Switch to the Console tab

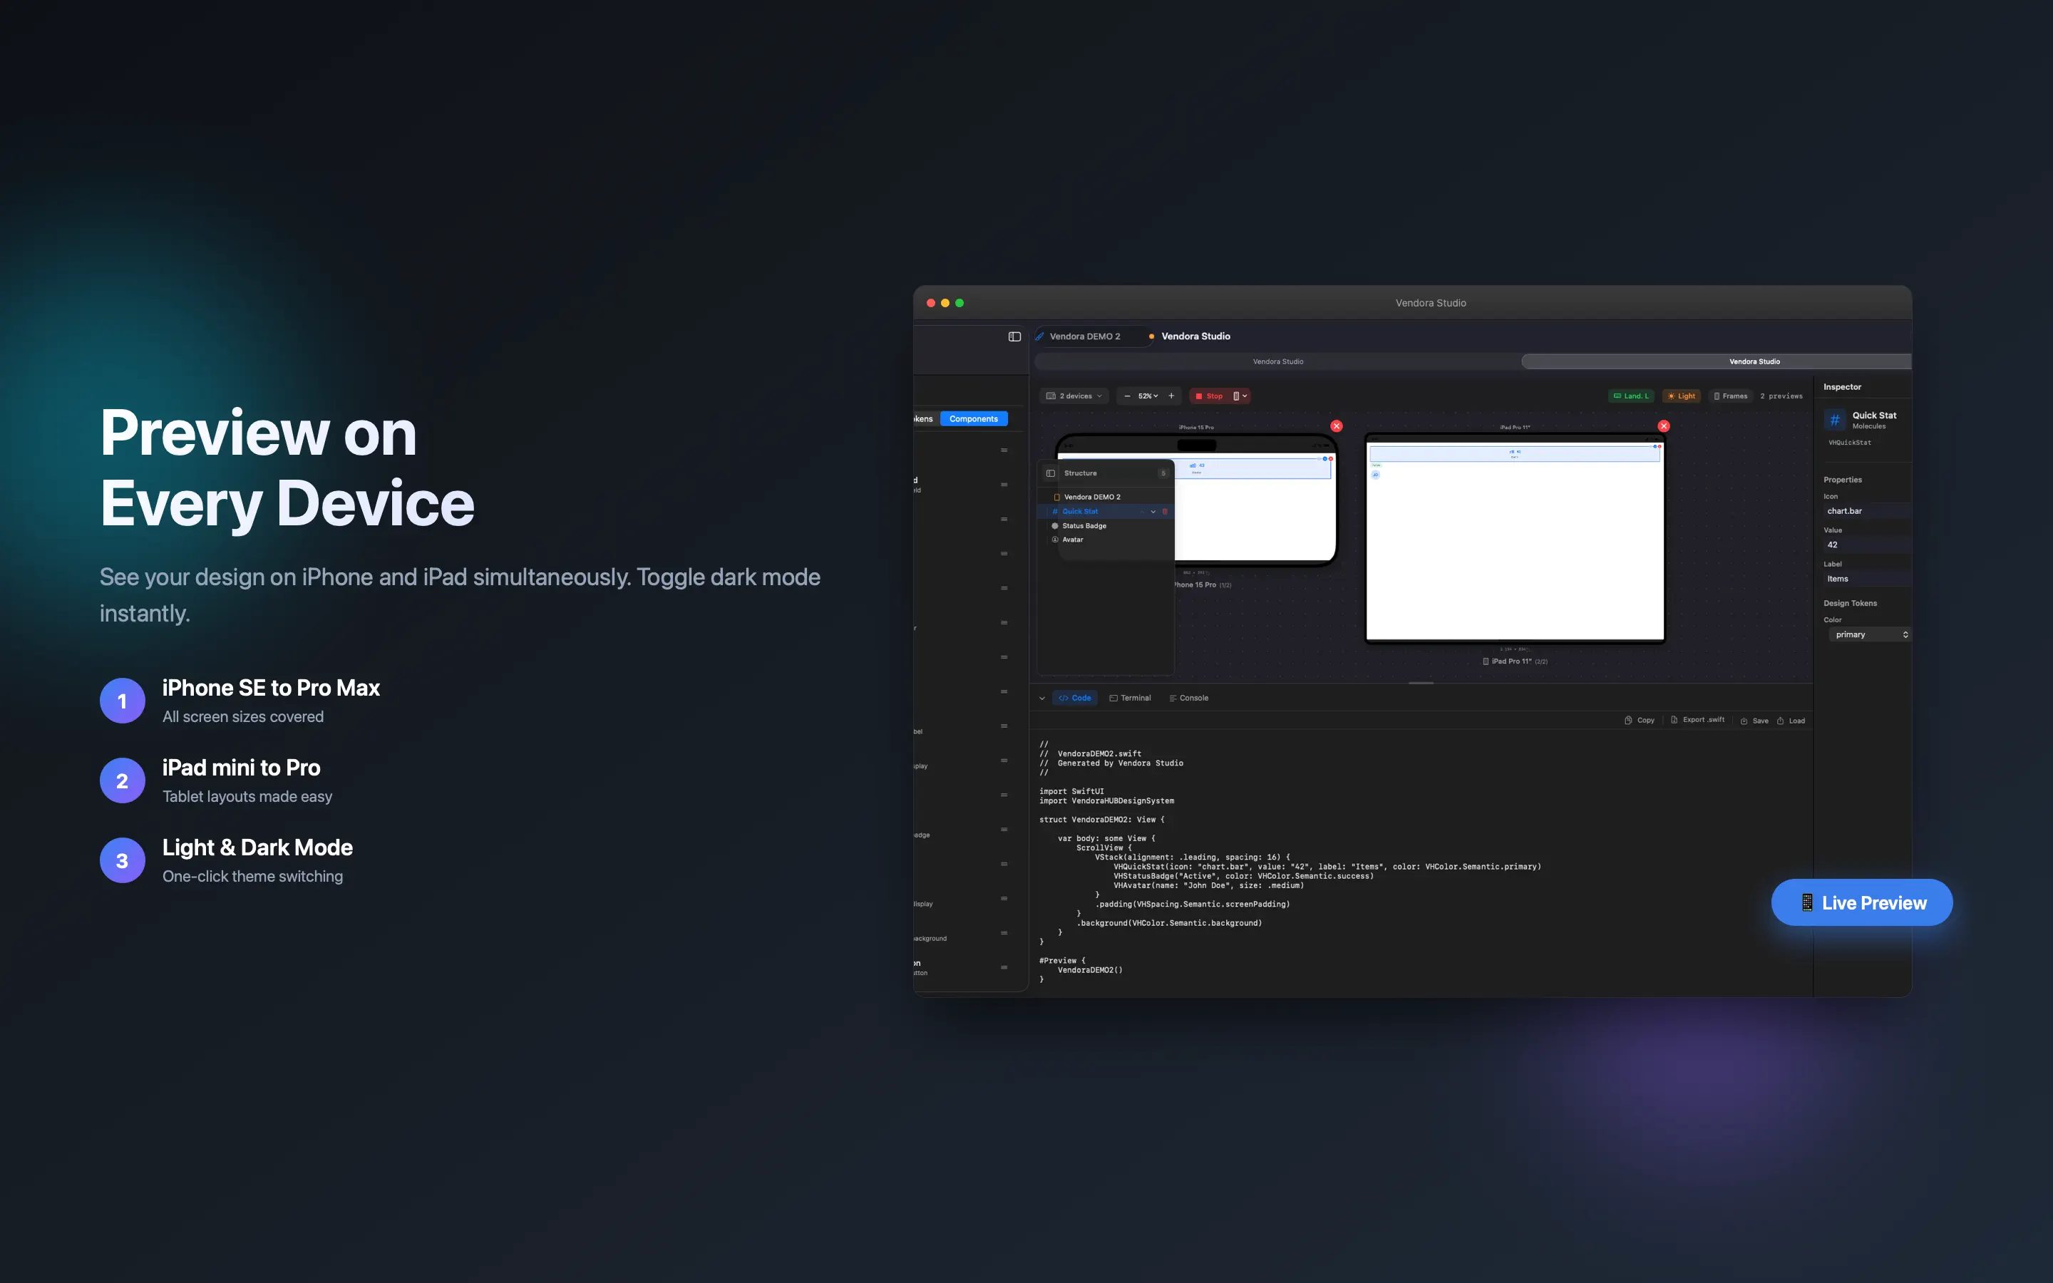pos(1188,699)
